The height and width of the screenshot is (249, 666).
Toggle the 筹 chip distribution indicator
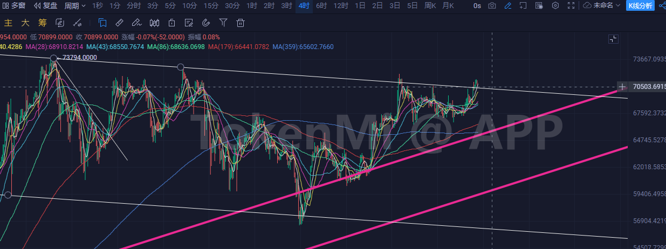point(42,23)
